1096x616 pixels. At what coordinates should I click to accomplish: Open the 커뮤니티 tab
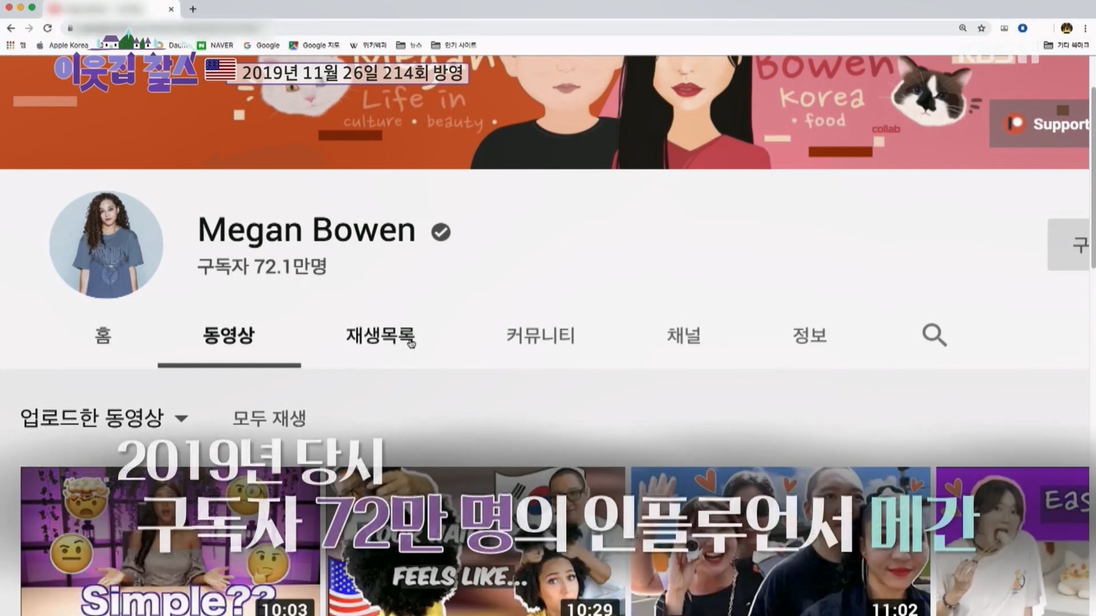tap(540, 335)
